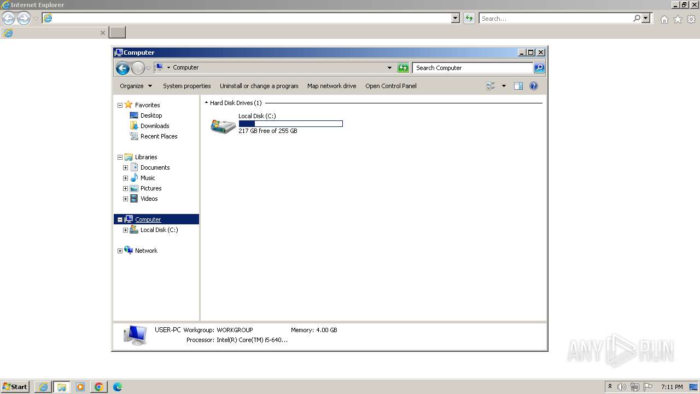The width and height of the screenshot is (700, 394).
Task: Click System properties
Action: tap(186, 86)
